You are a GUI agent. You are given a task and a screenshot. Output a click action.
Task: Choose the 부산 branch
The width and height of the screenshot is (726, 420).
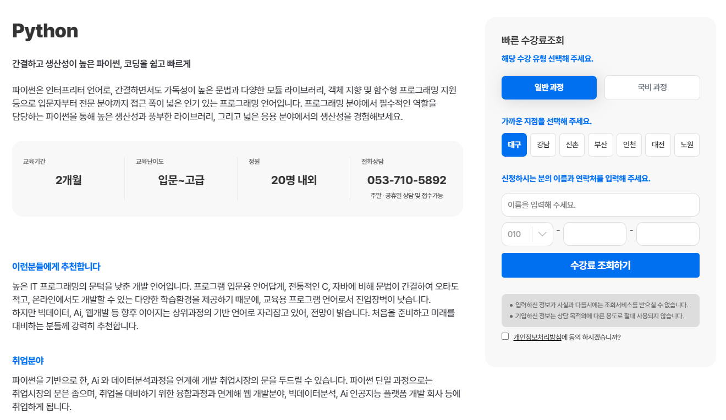(x=601, y=145)
